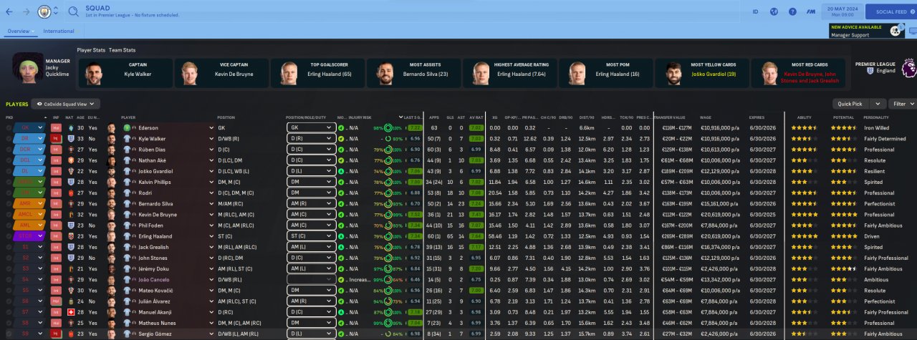Toggle the selection circle for Kyle Walker's row
This screenshot has height=340, width=917.
(x=9, y=138)
